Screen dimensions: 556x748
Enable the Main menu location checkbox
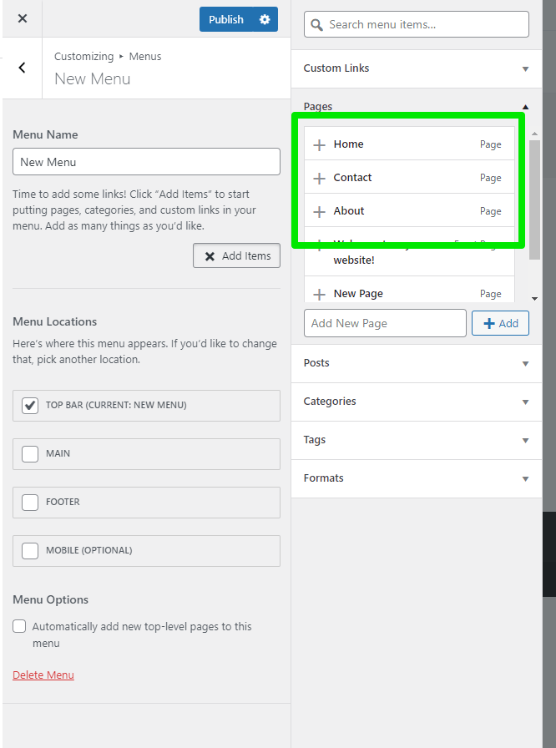point(30,454)
